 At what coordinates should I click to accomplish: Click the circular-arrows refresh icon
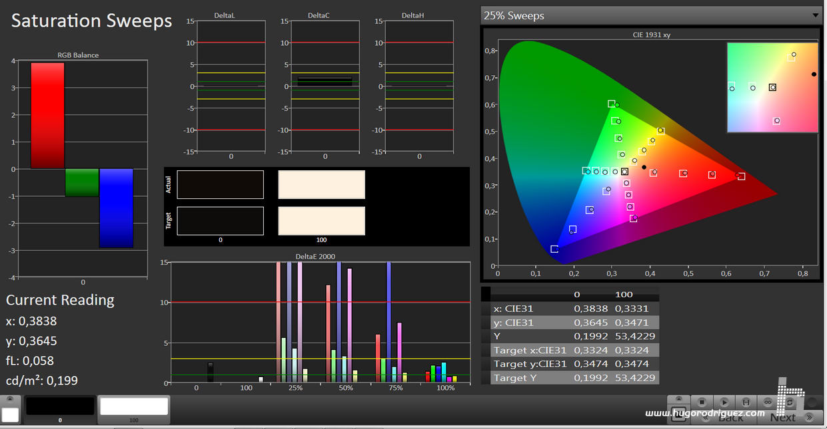tap(789, 402)
